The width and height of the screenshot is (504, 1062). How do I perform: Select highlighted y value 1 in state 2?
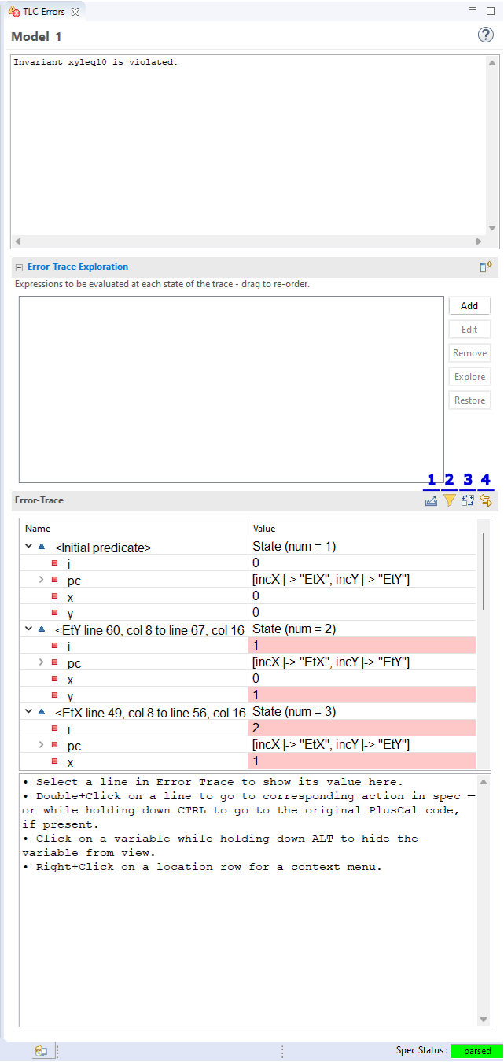362,695
